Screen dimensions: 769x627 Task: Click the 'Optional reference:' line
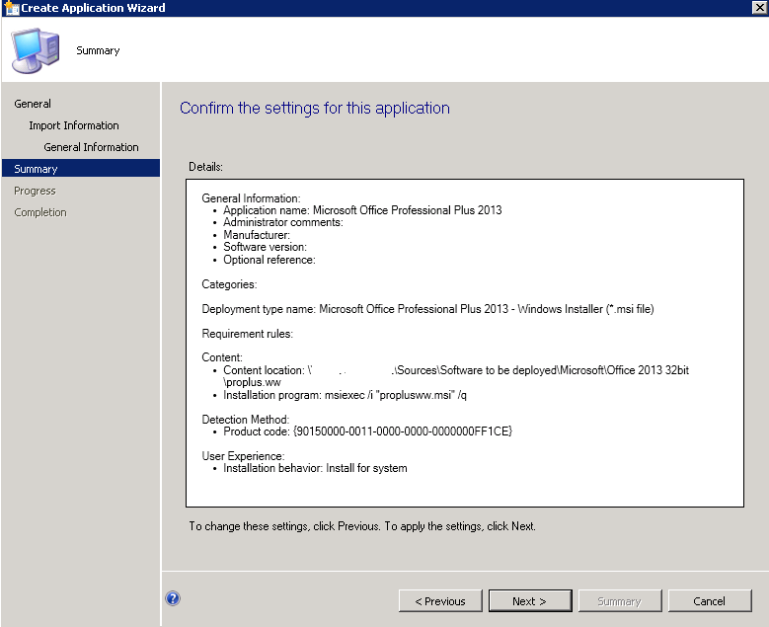tap(269, 260)
